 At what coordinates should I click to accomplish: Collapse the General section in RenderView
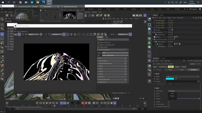pyautogui.click(x=98, y=40)
